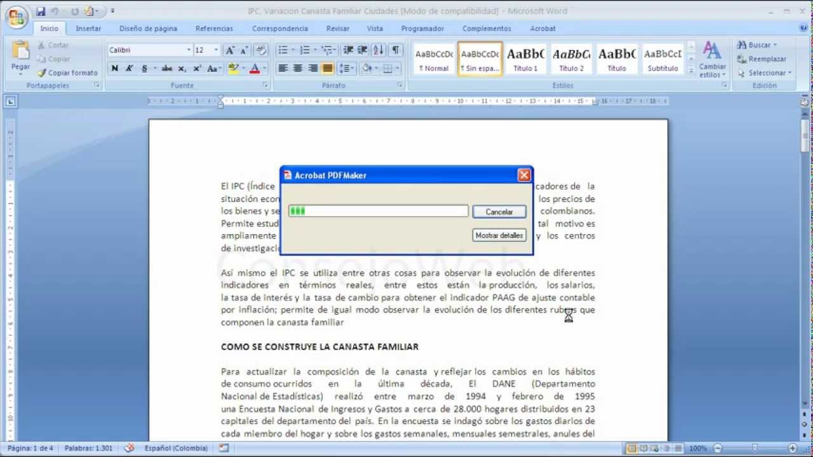Apply strikethrough (abc) formatting
Screen dimensions: 813x457
pos(167,69)
